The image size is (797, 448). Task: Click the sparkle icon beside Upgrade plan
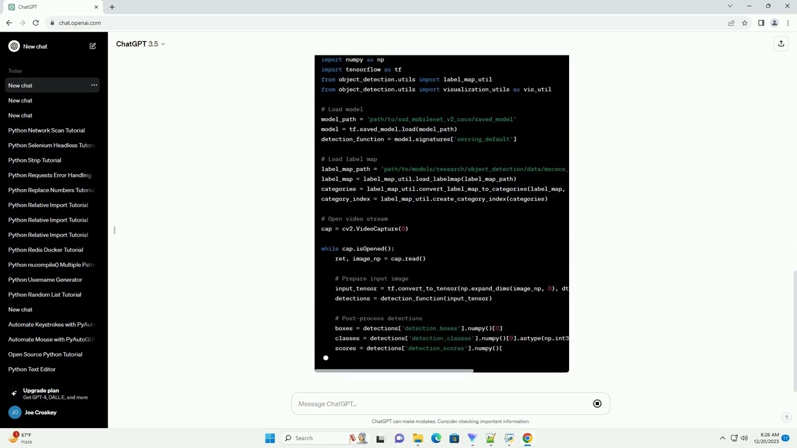(x=14, y=393)
